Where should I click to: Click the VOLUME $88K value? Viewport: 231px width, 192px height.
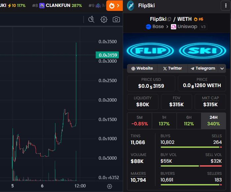pos(137,161)
